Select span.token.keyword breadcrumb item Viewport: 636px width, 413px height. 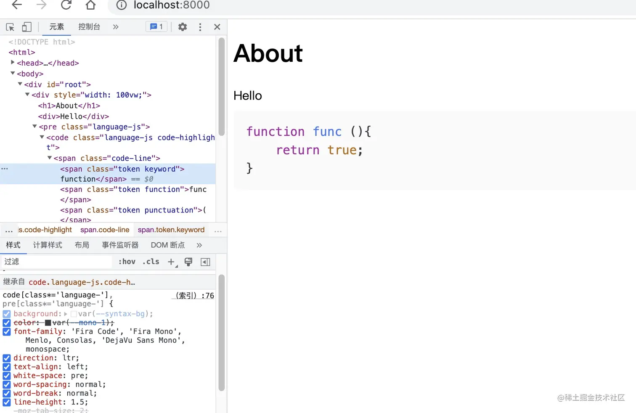coord(171,230)
